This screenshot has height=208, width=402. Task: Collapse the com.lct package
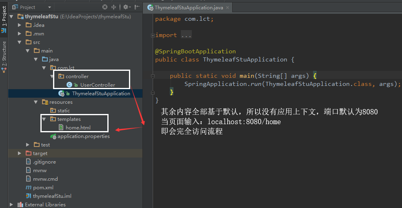(44, 68)
